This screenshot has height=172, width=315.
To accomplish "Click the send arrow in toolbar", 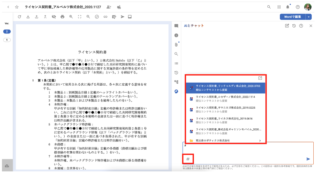I will [122, 17].
